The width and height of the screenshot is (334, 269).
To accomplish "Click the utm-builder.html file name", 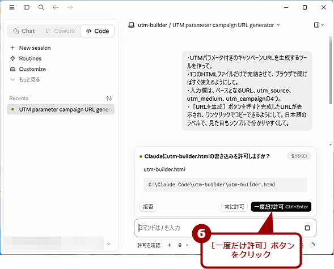I will coord(164,169).
